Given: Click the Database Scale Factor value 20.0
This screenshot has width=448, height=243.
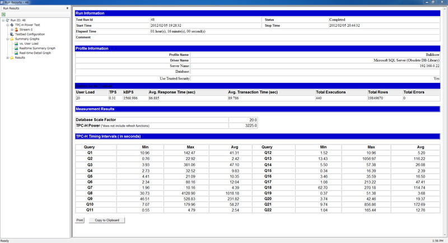Looking at the screenshot, I should click(x=253, y=120).
